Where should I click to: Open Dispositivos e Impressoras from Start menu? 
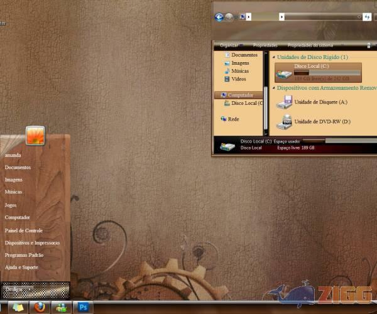coord(32,242)
